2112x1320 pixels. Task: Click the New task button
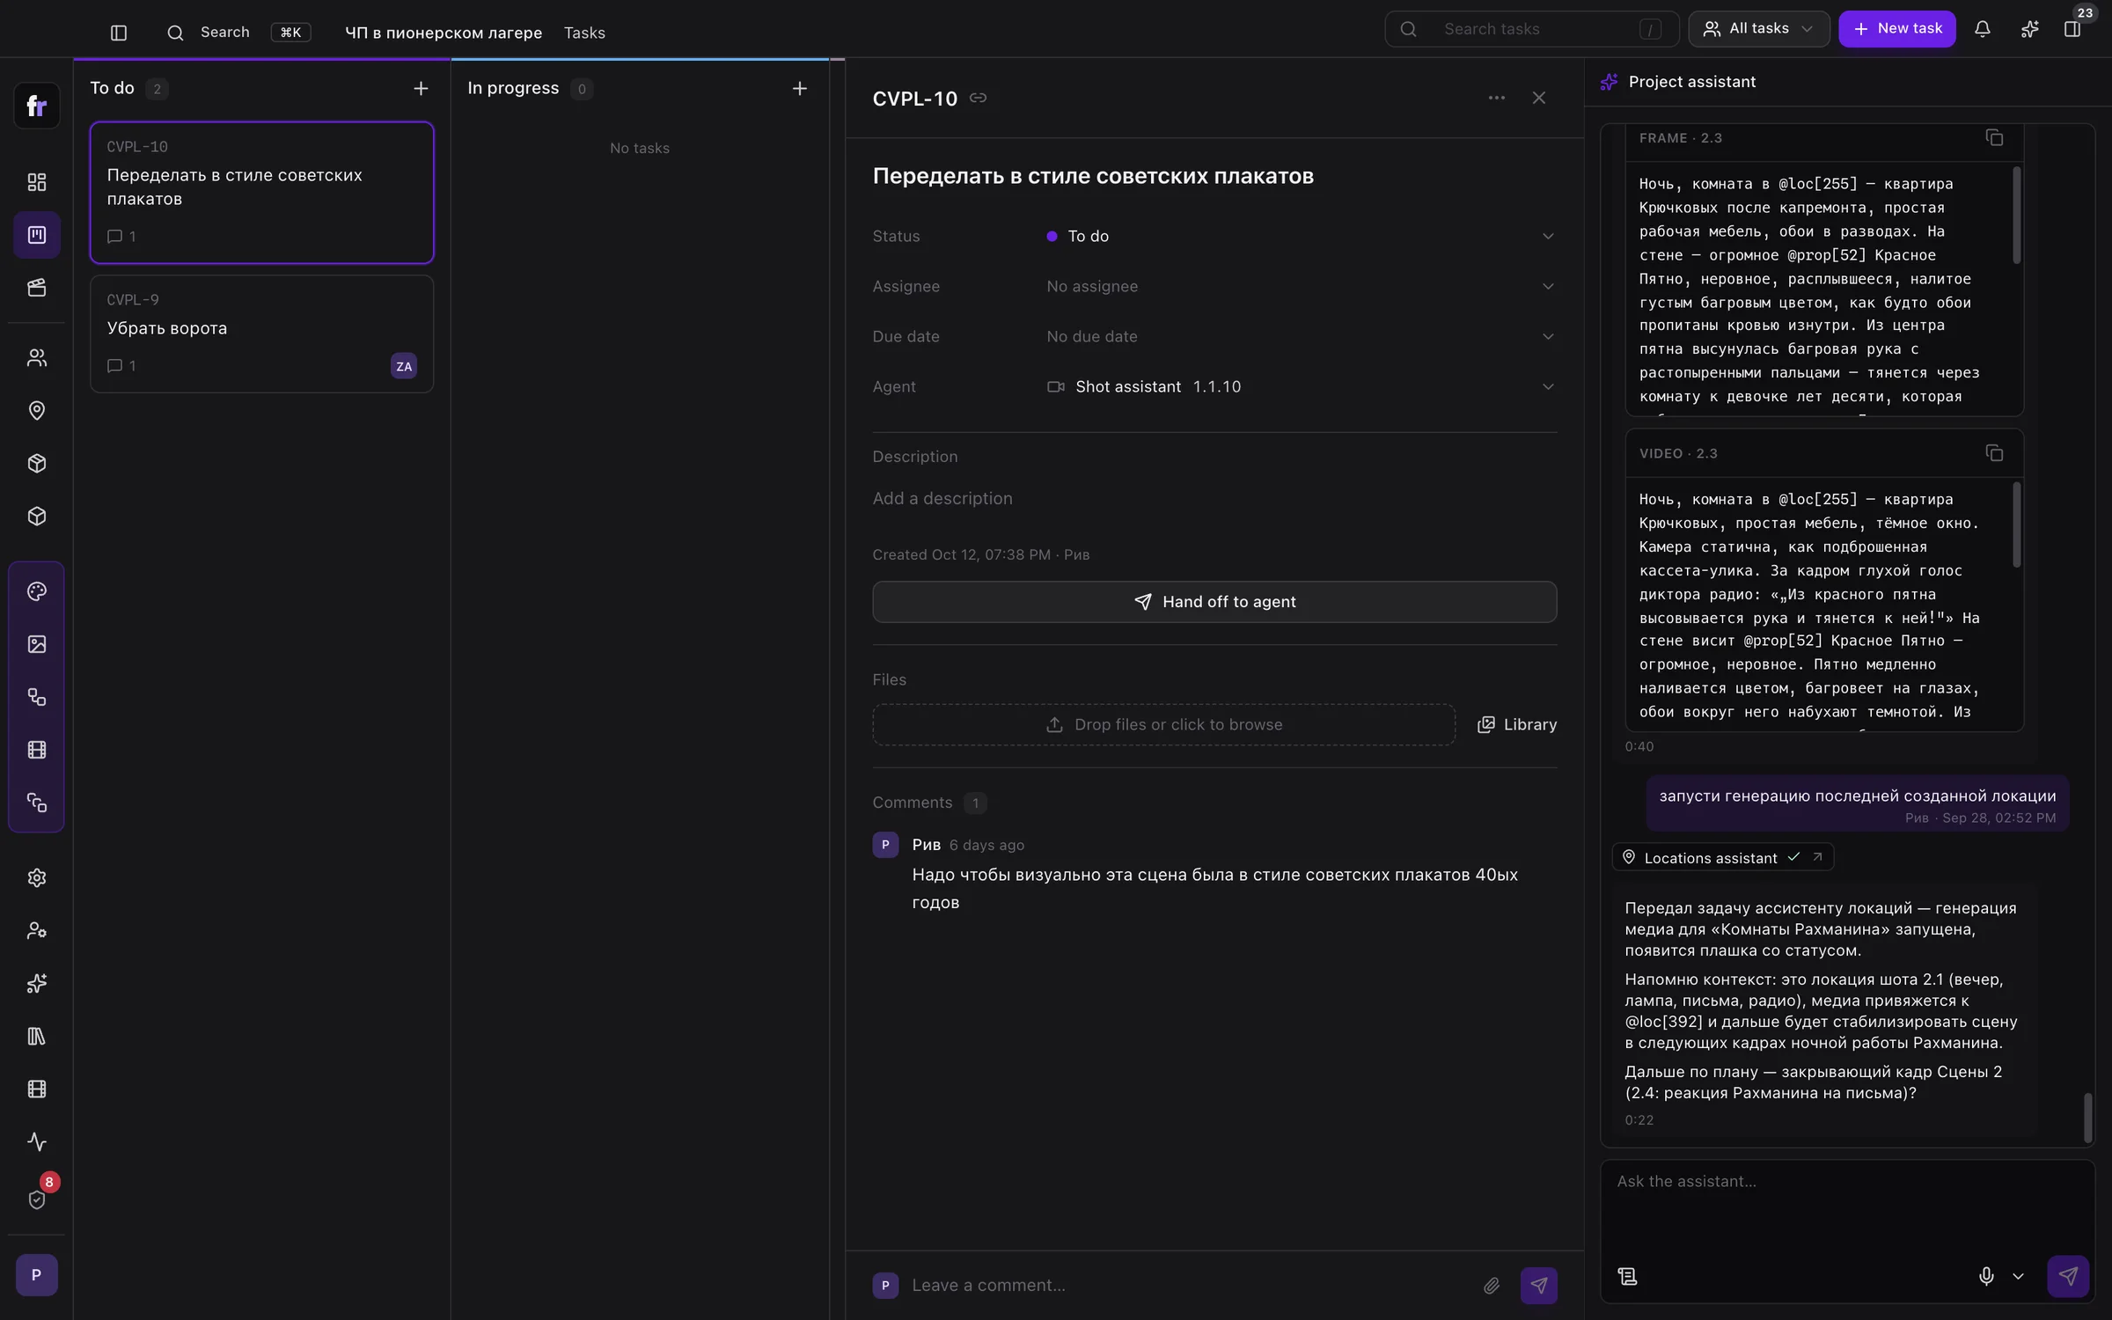pyautogui.click(x=1896, y=29)
